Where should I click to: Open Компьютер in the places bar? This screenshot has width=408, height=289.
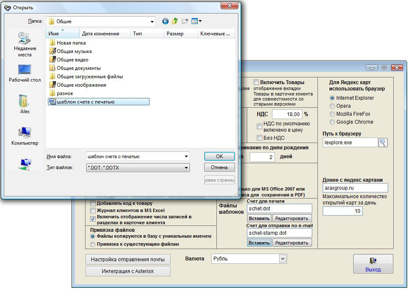pos(25,136)
